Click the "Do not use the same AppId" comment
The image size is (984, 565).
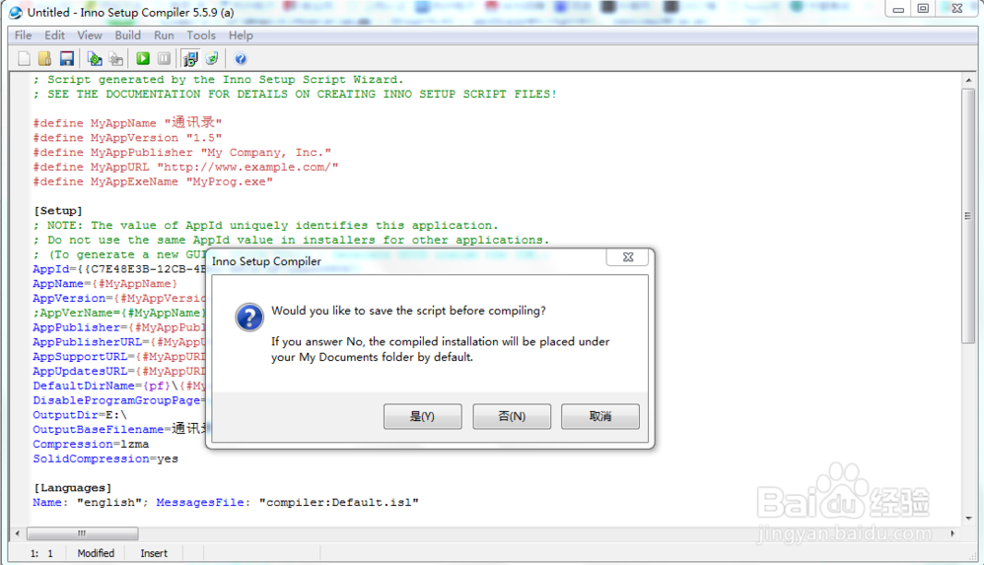(291, 240)
